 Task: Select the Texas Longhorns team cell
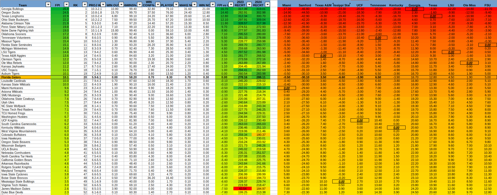(x=25, y=16)
